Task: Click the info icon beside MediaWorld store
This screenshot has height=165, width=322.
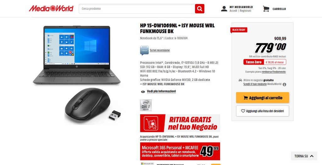Action: [x=284, y=84]
